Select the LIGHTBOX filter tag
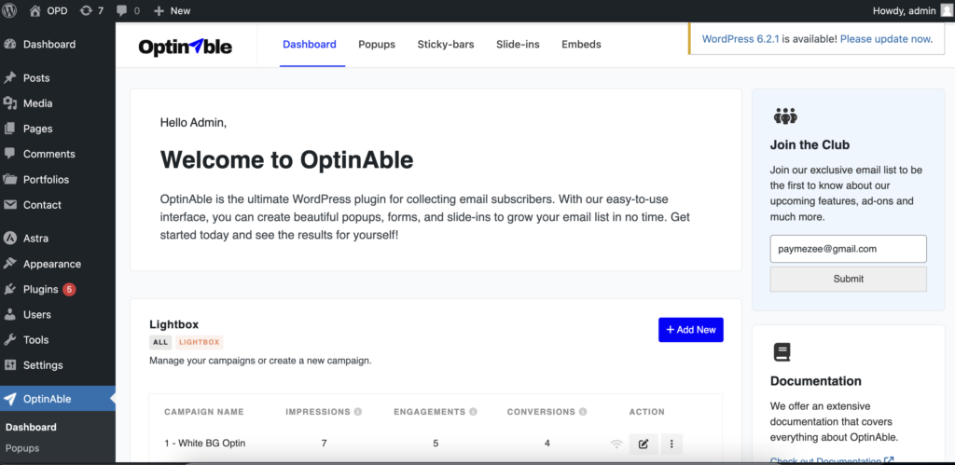955x465 pixels. (x=200, y=342)
